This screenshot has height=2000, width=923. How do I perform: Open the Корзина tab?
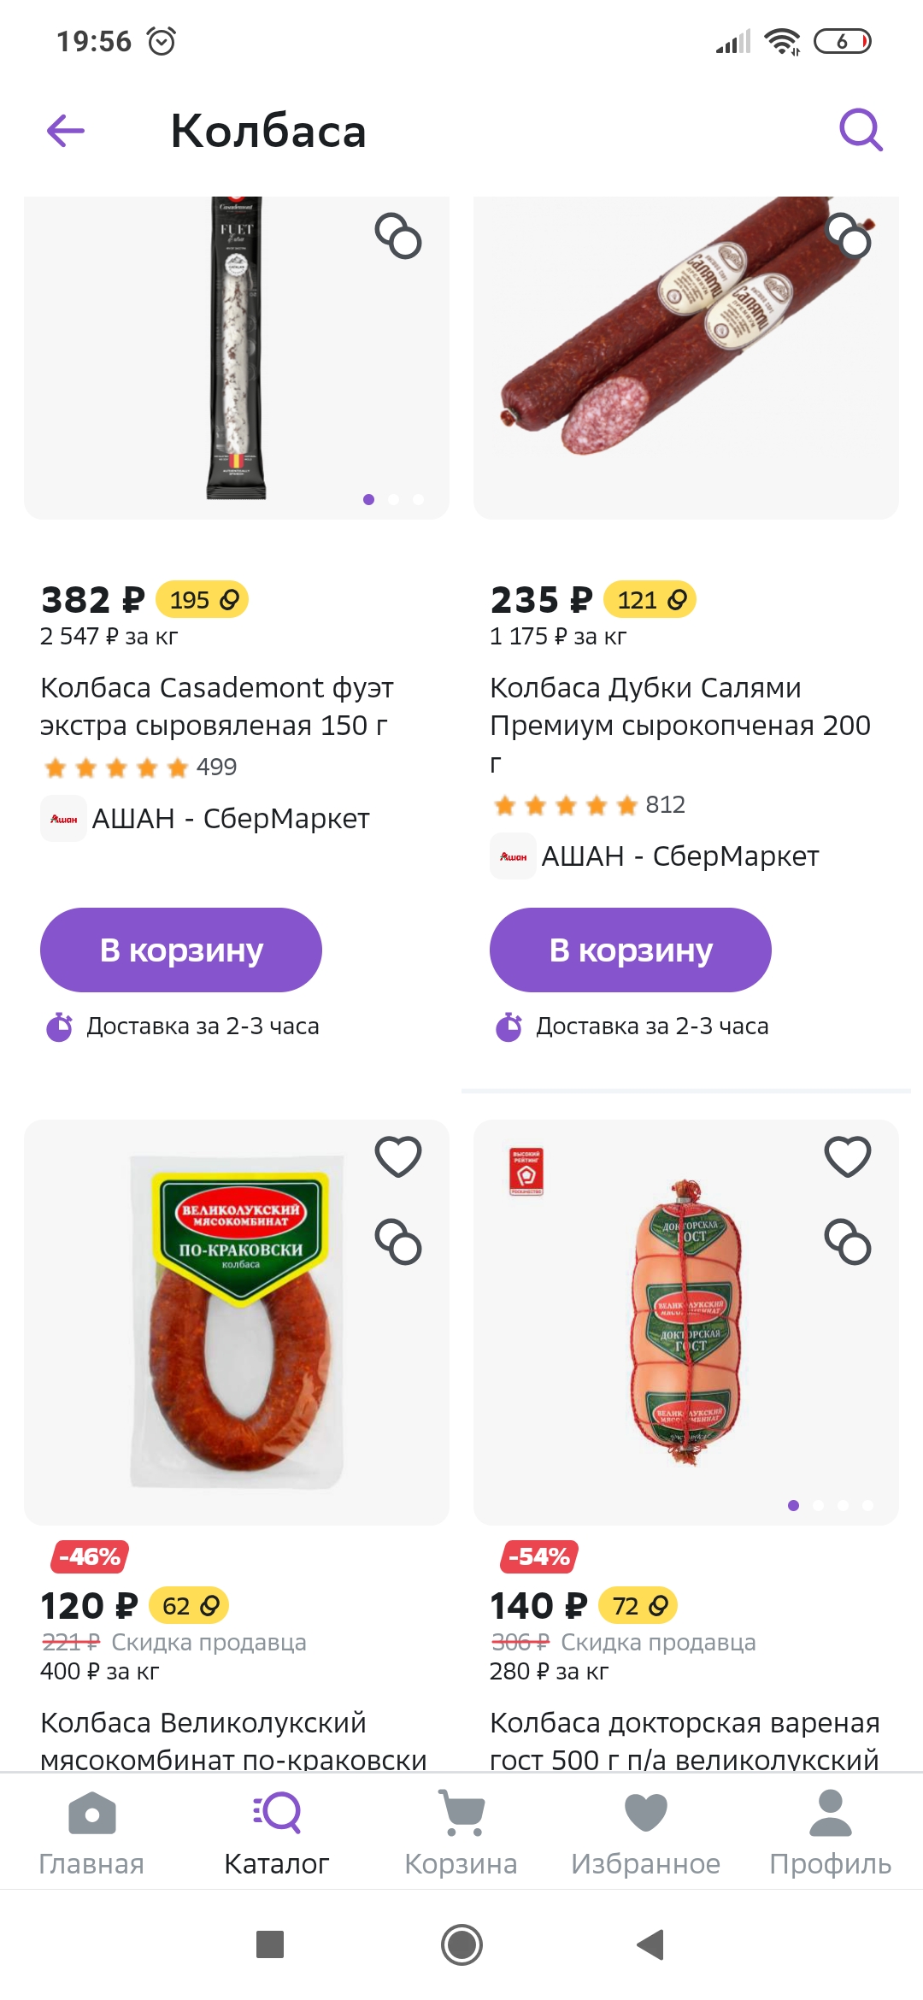coord(461,1832)
